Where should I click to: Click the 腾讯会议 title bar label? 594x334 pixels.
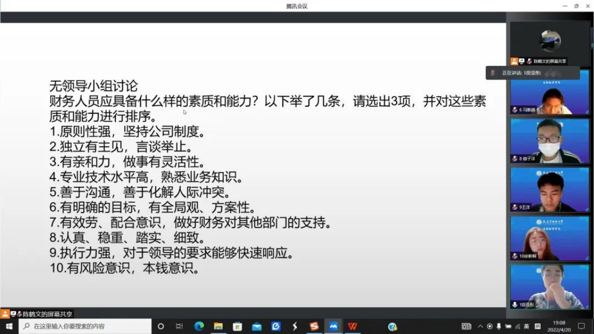click(296, 6)
